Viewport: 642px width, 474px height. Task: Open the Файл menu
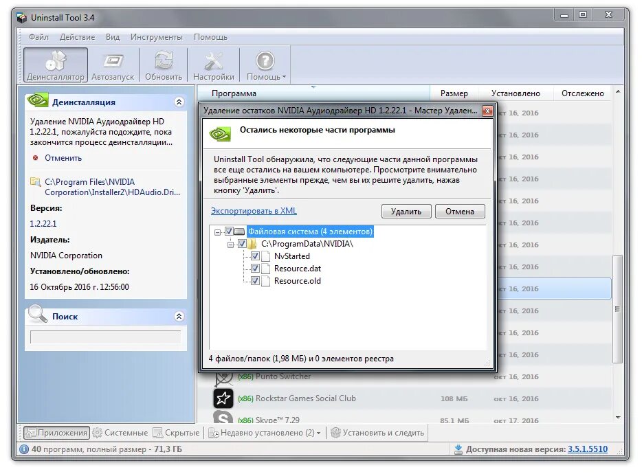(38, 37)
